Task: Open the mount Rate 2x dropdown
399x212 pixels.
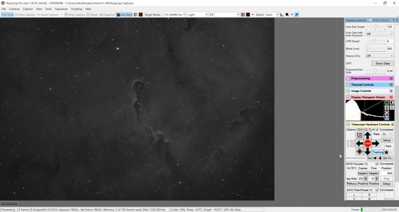Action: pyautogui.click(x=387, y=134)
